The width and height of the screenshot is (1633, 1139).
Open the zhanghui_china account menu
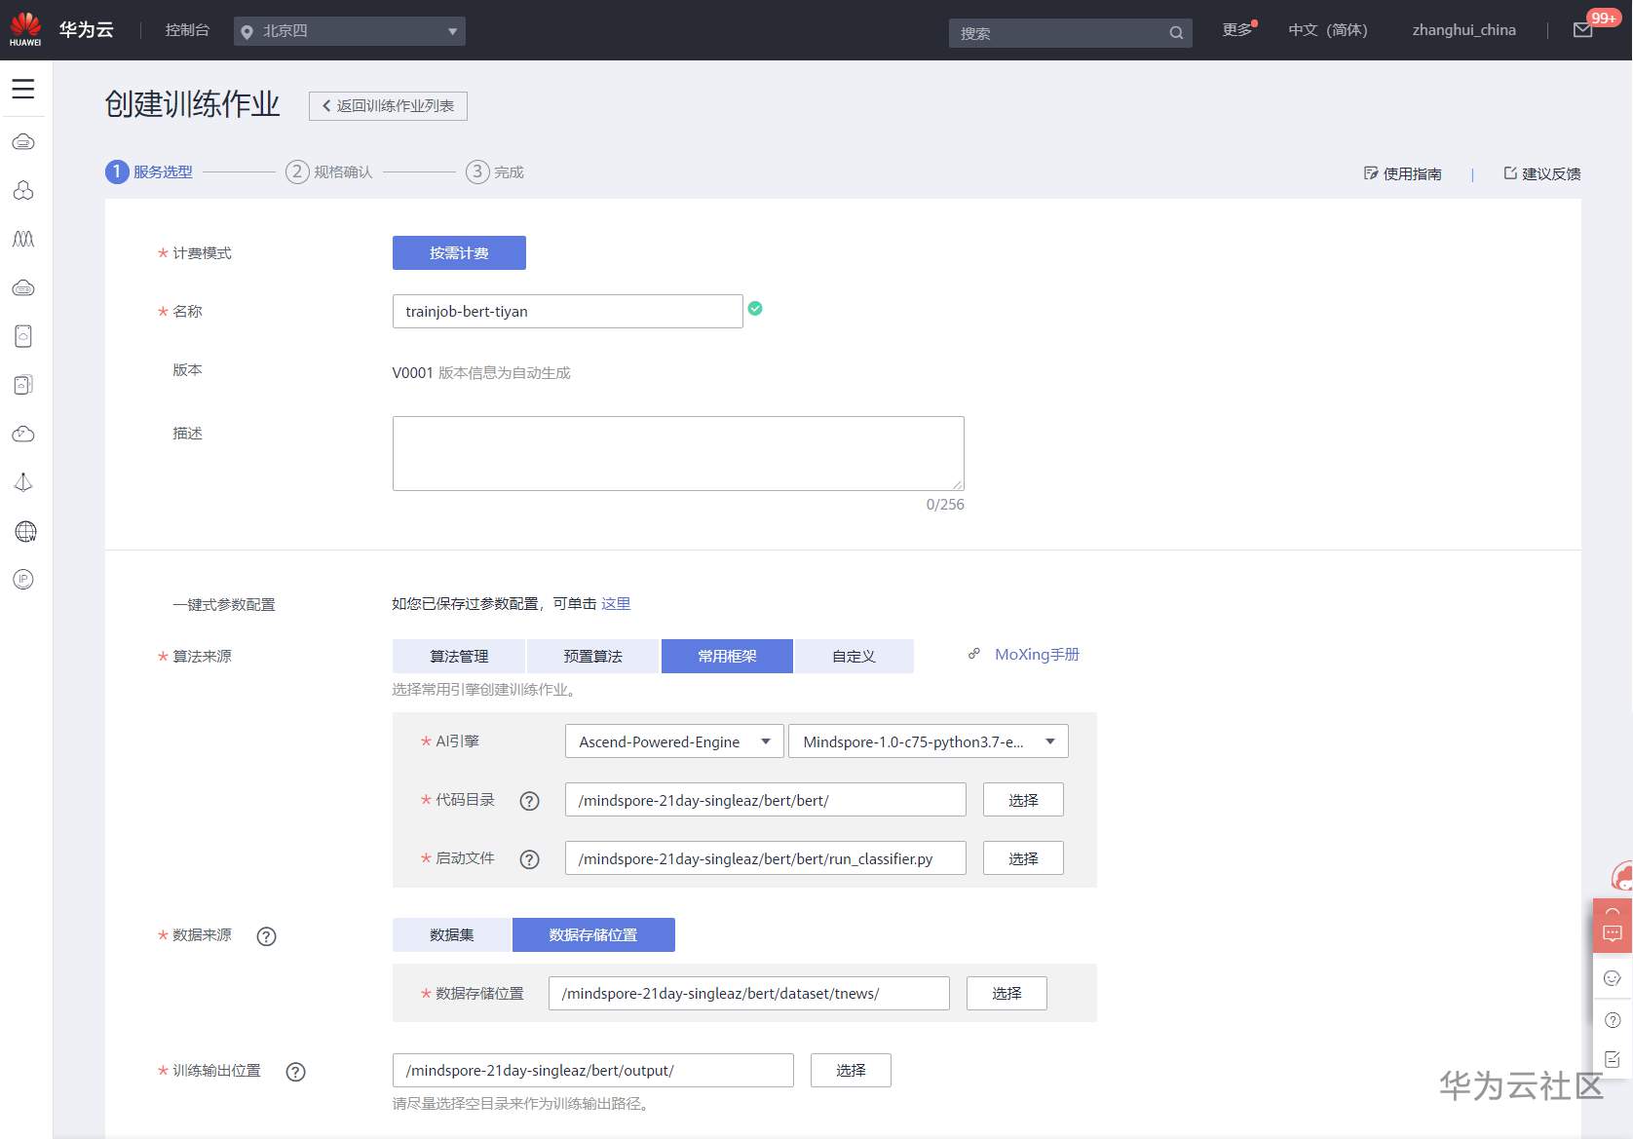coord(1464,30)
